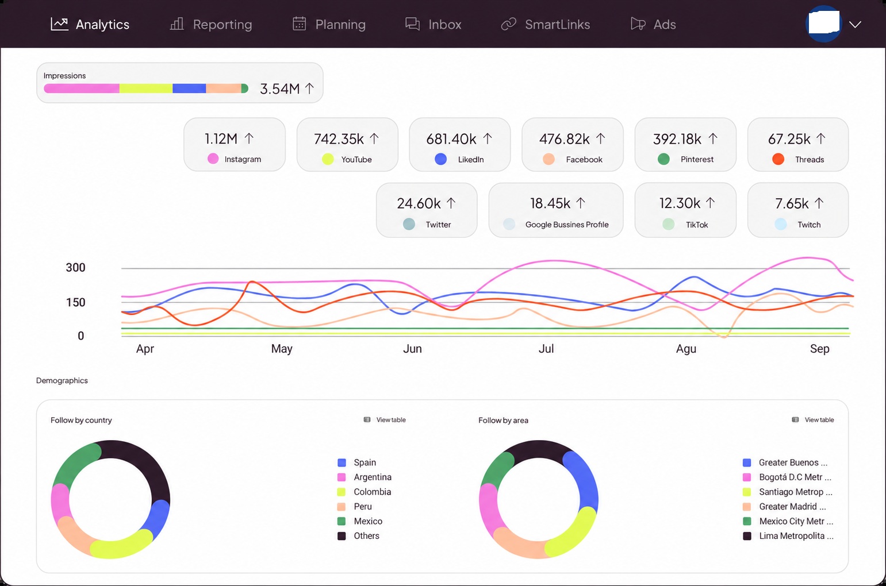Click the Threads red color dot
The height and width of the screenshot is (586, 886).
click(778, 159)
